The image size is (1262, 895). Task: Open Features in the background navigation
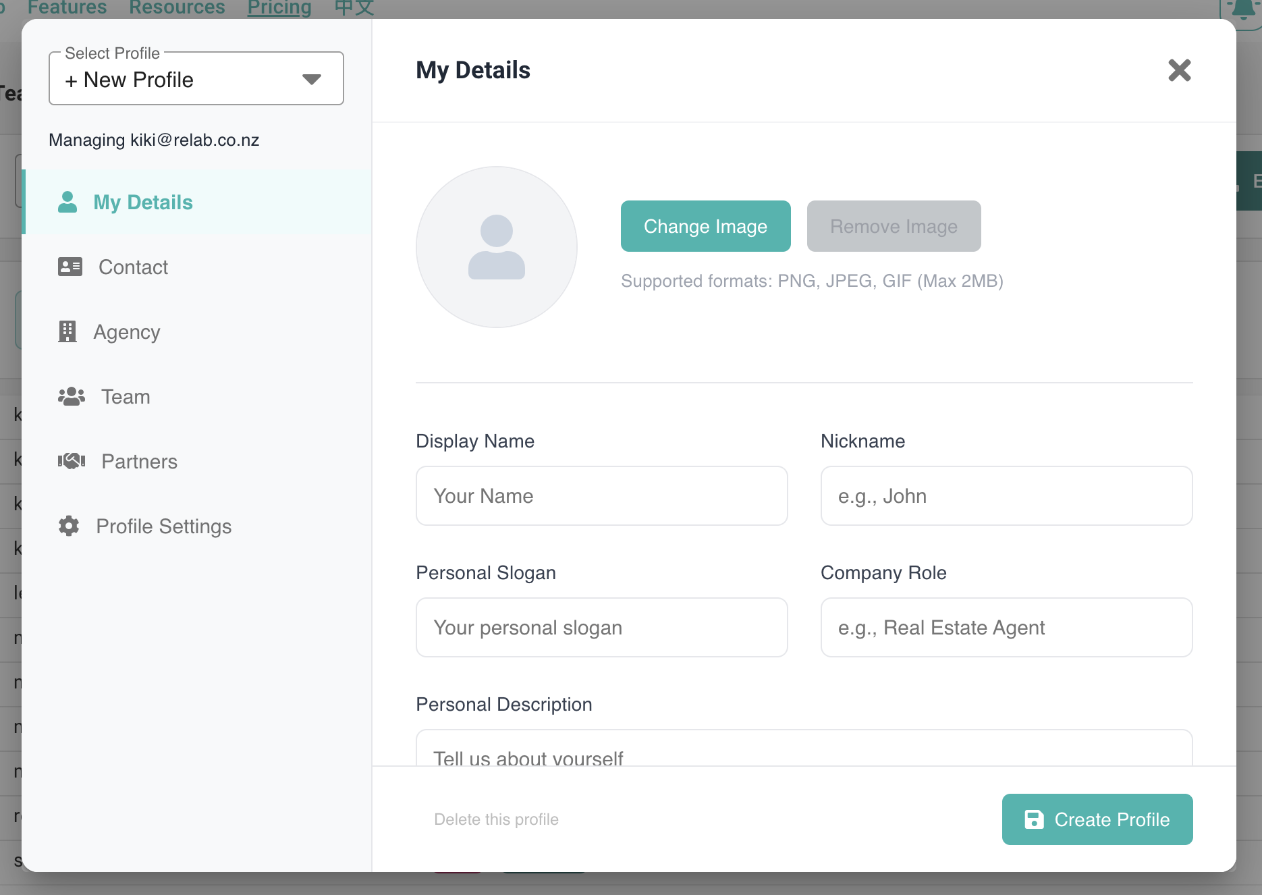67,8
